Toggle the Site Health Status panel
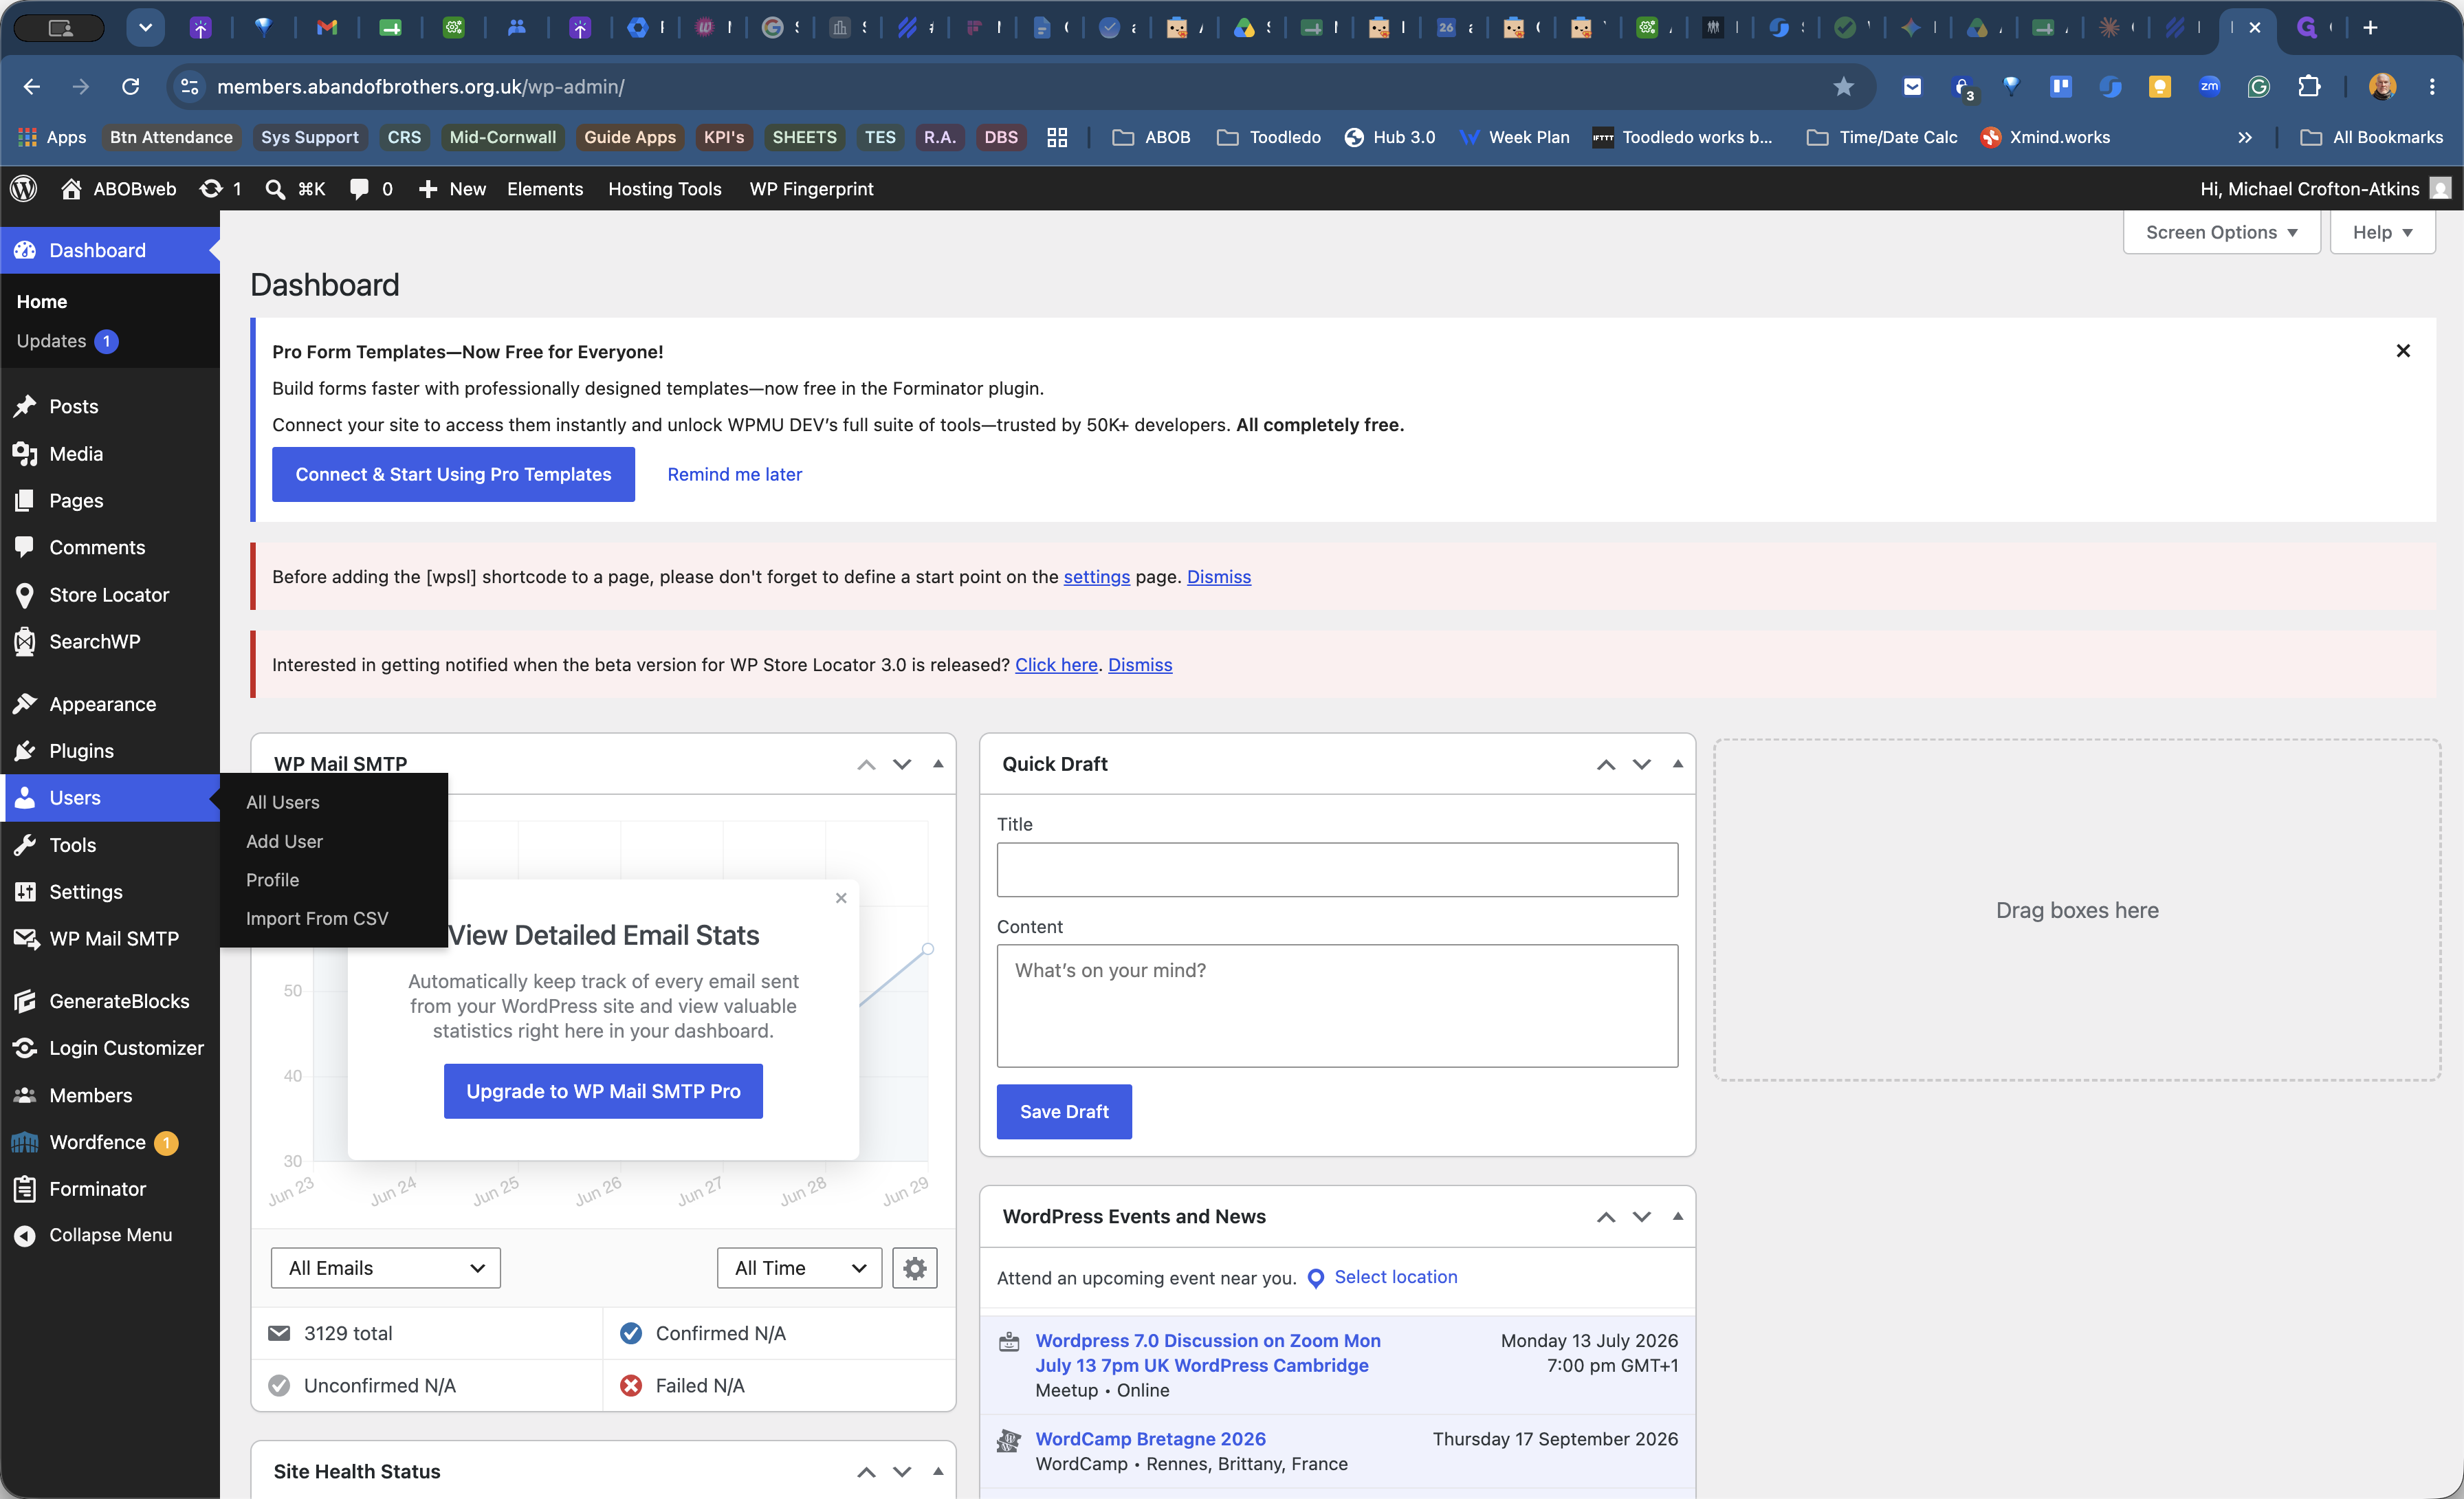The width and height of the screenshot is (2464, 1499). (x=938, y=1472)
